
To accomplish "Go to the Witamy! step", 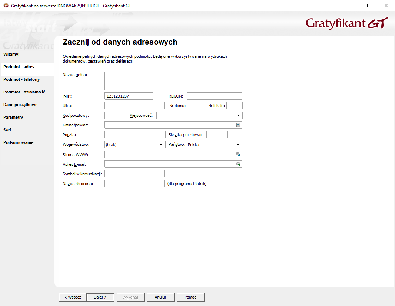I will coord(11,54).
